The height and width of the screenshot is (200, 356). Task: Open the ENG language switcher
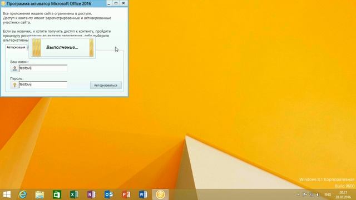coord(328,194)
